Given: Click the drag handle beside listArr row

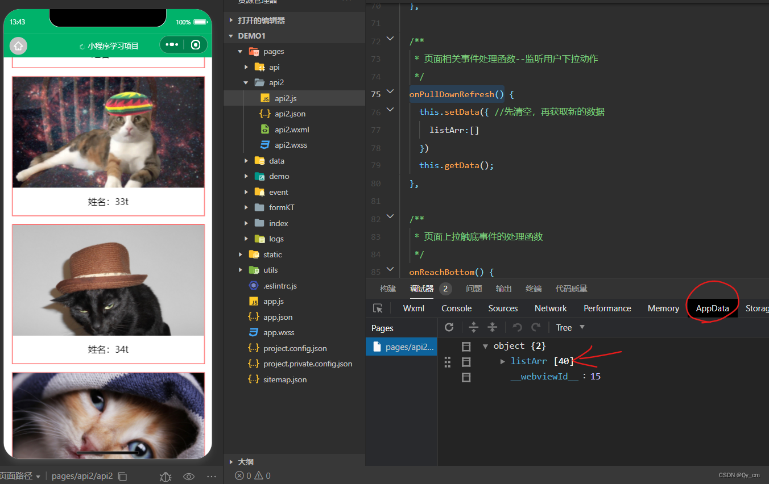Looking at the screenshot, I should (x=448, y=362).
